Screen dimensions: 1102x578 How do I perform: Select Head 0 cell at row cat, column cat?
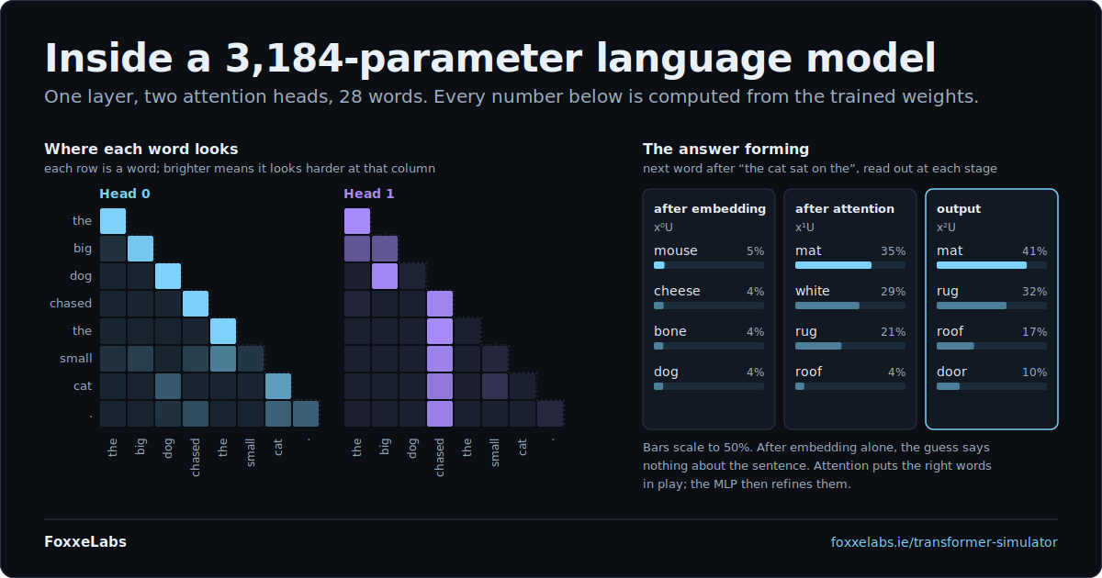tap(278, 386)
